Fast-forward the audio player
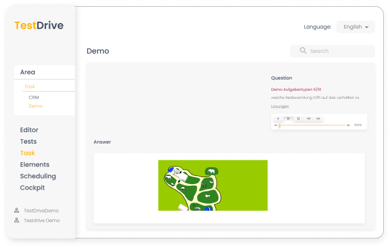The width and height of the screenshot is (390, 248). pyautogui.click(x=318, y=119)
